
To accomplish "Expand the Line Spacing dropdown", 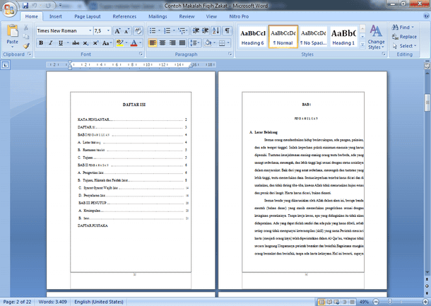I will pos(194,43).
